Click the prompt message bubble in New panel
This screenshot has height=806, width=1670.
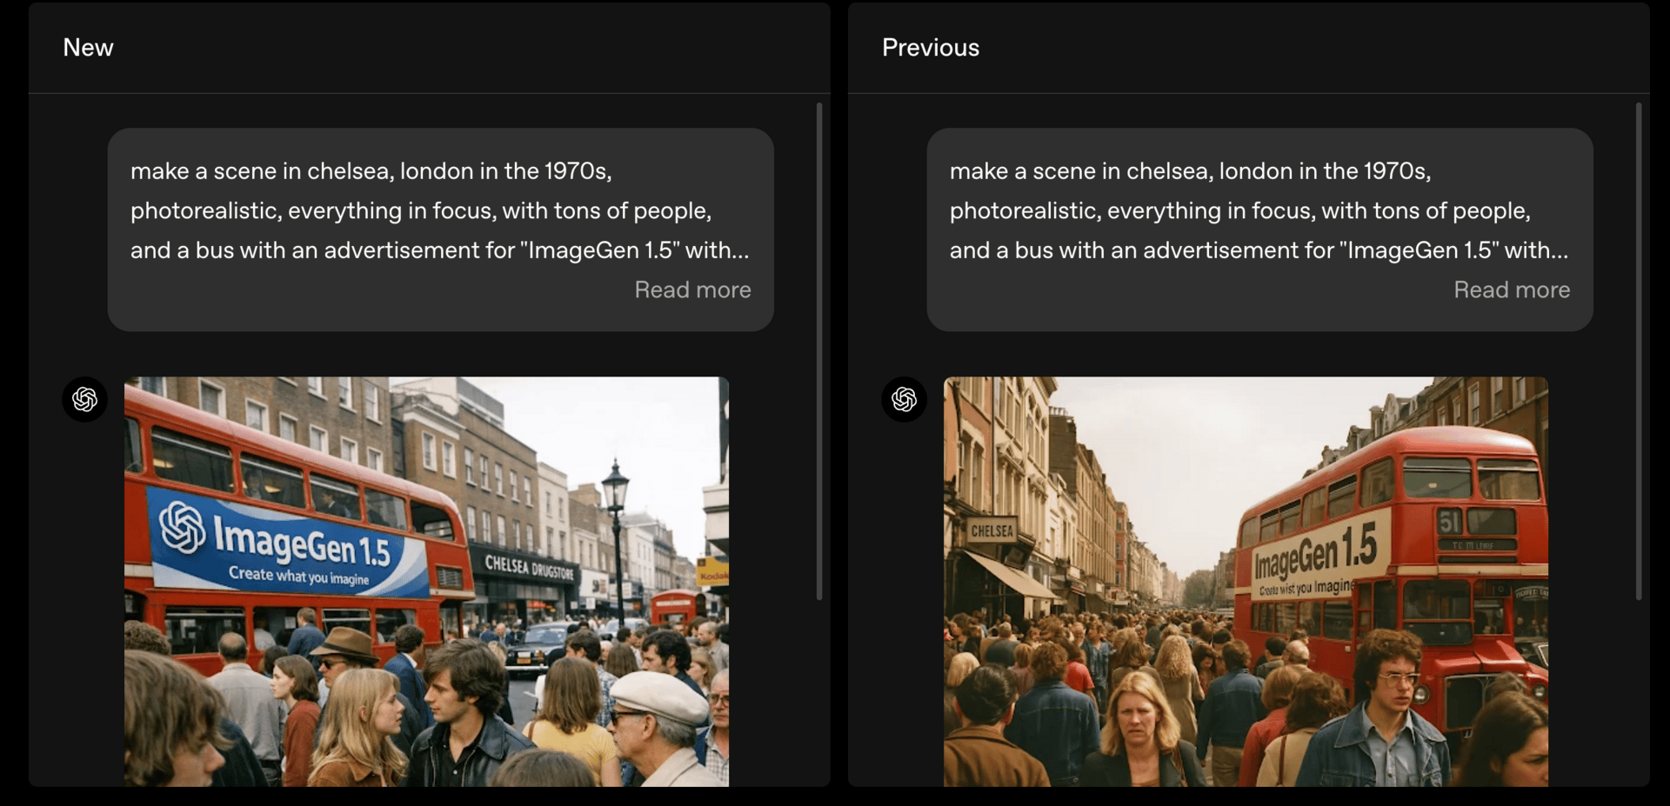[441, 230]
